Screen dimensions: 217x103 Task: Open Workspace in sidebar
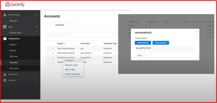point(14,69)
